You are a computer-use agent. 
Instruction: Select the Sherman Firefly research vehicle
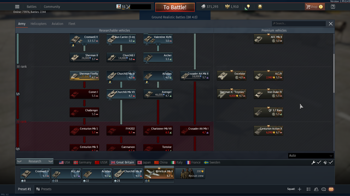84,76
